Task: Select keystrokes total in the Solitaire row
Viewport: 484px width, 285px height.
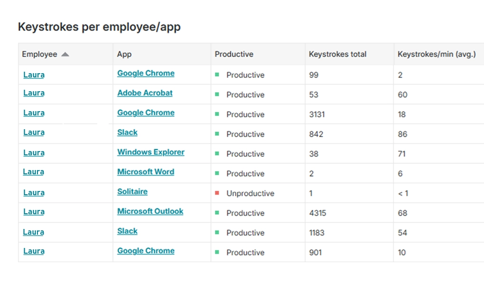Action: (311, 193)
